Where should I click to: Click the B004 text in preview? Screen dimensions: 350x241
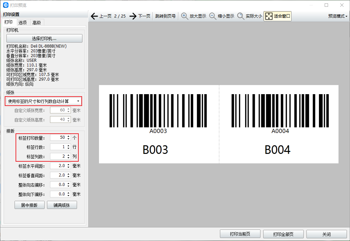point(277,150)
